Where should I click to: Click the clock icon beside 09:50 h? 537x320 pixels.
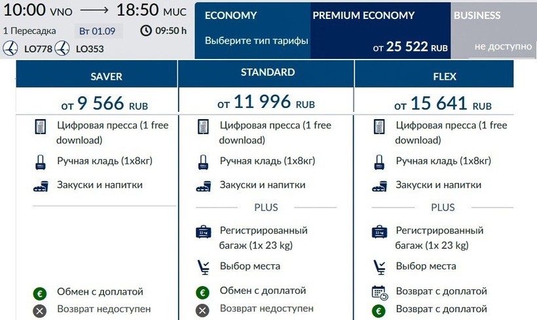[x=145, y=30]
